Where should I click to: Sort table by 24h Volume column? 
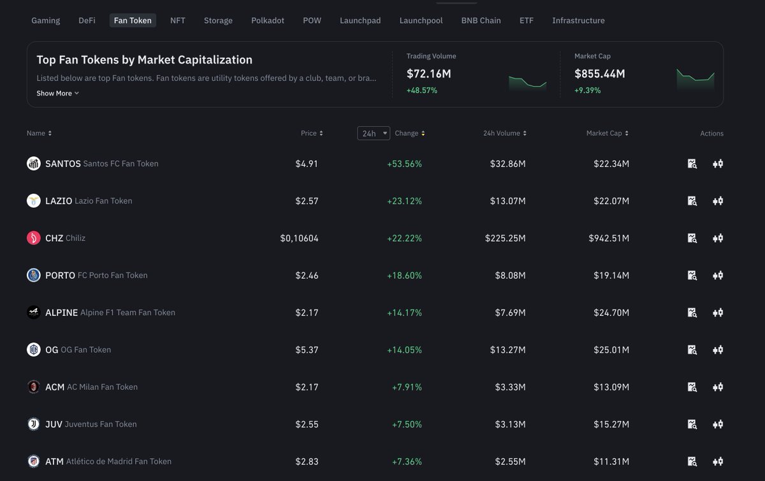pyautogui.click(x=504, y=133)
